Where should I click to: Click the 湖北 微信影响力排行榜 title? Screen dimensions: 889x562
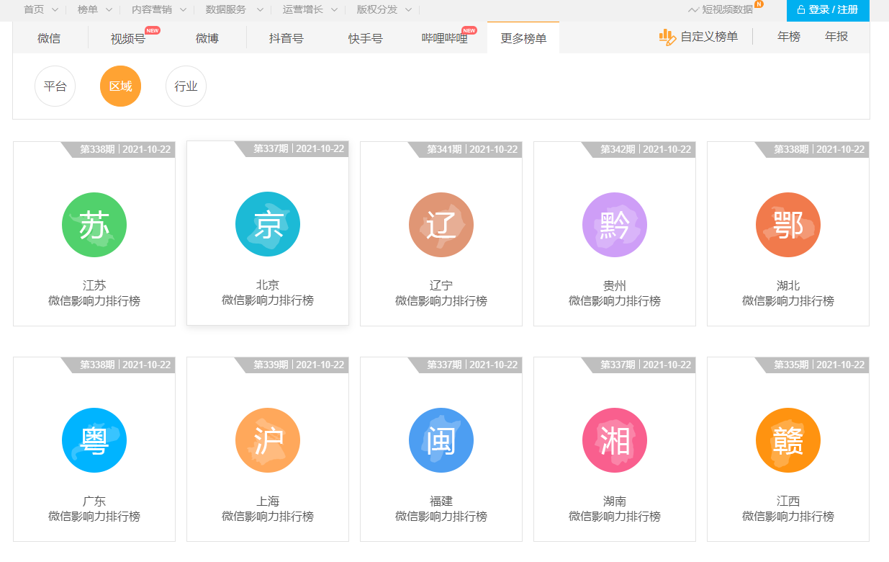[x=788, y=293]
